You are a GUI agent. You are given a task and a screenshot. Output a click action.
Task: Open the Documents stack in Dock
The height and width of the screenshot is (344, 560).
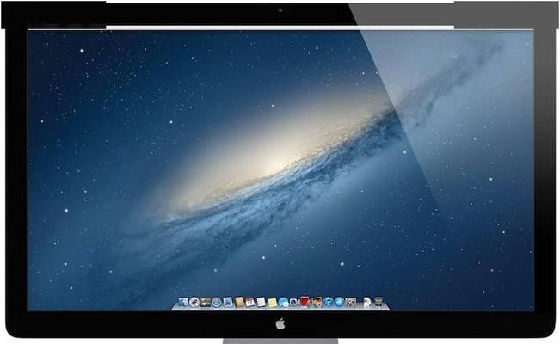coord(367,303)
